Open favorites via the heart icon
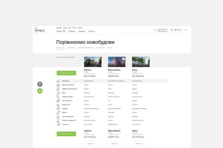Screen dimensions: 223x148 175,30
